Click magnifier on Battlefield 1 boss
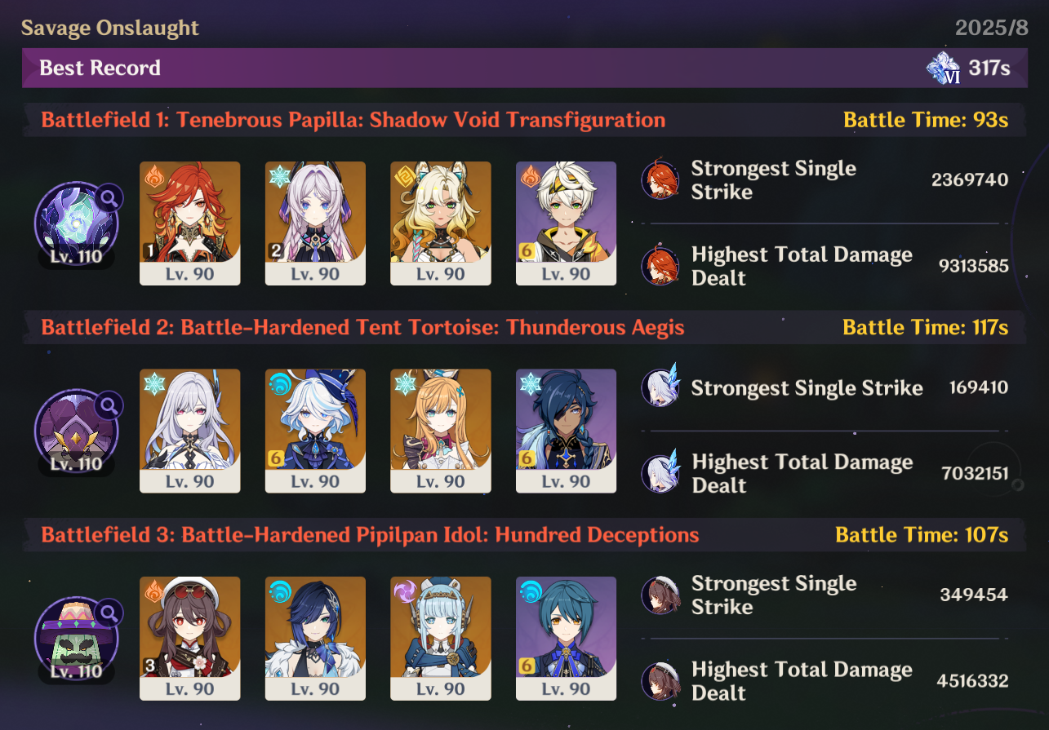 click(x=109, y=197)
